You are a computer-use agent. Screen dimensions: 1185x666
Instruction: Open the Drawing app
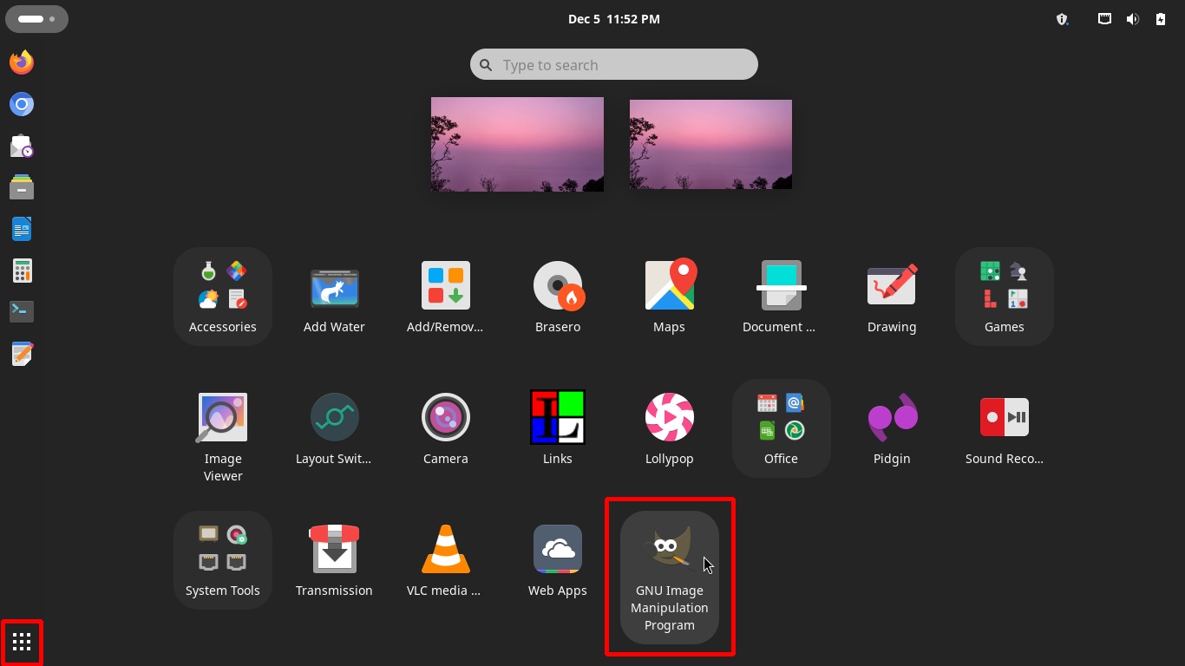coord(892,297)
